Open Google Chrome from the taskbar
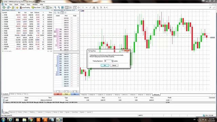 coord(31,120)
